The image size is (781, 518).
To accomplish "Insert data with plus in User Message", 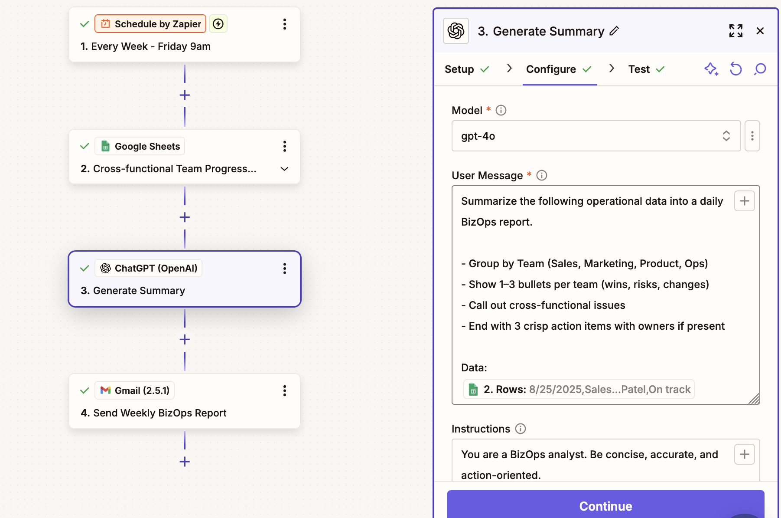I will (x=745, y=201).
